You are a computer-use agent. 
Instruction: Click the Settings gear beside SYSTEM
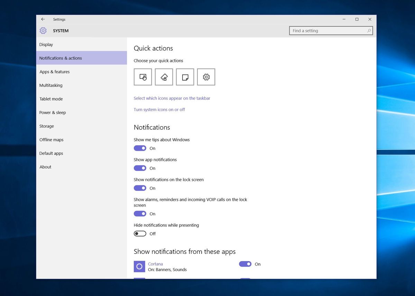tap(43, 31)
